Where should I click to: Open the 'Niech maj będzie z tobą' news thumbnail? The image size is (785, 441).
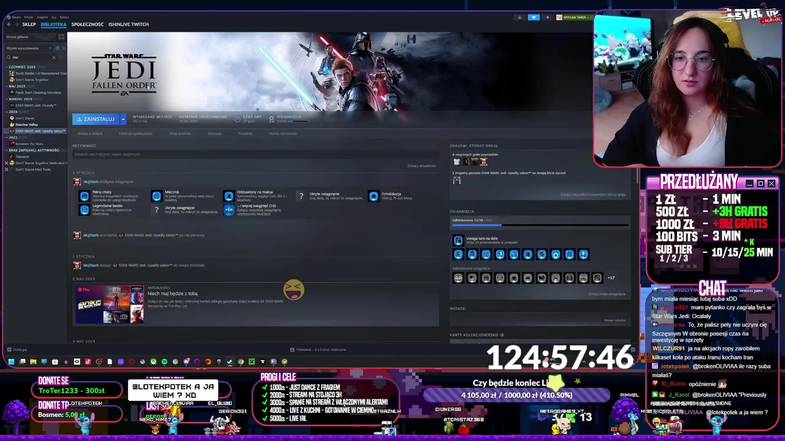click(109, 304)
